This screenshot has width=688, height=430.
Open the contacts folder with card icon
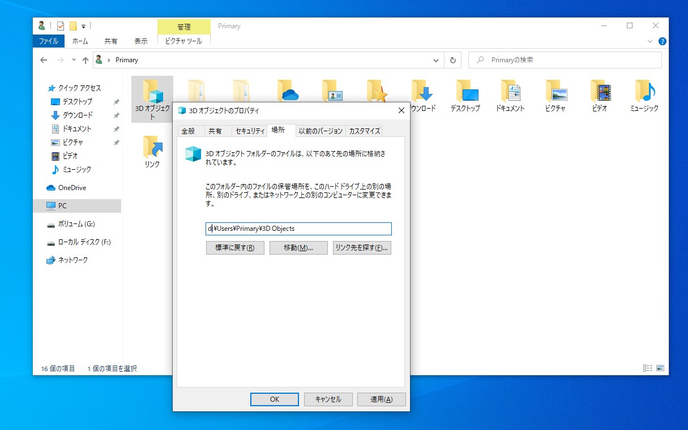tap(332, 92)
